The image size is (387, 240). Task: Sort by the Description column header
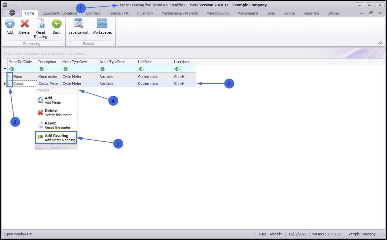pyautogui.click(x=49, y=62)
